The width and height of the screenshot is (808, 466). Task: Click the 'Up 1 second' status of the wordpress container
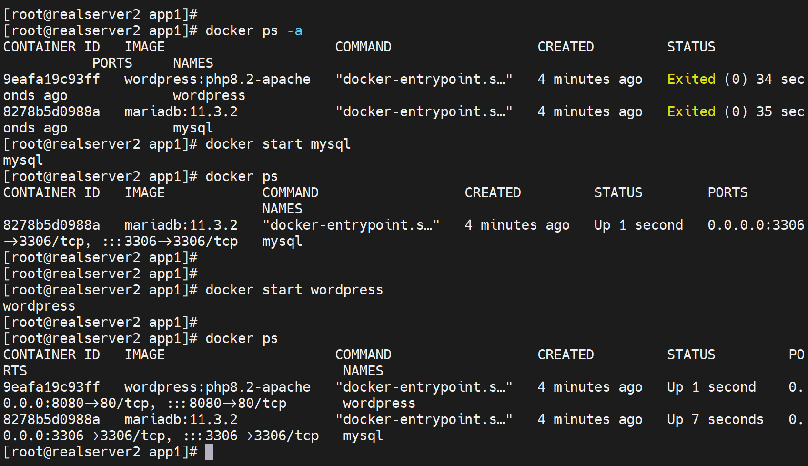point(711,387)
